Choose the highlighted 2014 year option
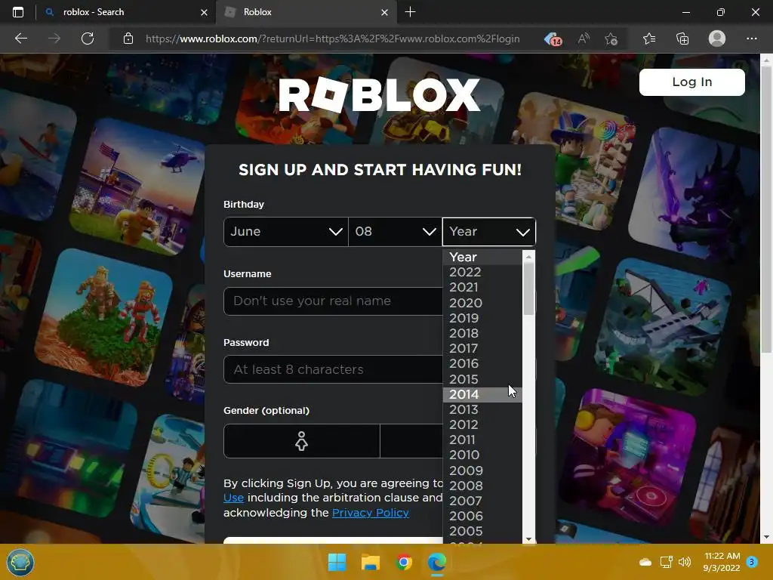 (482, 394)
